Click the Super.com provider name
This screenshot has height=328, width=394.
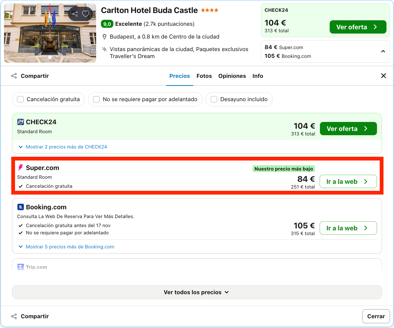(x=43, y=168)
